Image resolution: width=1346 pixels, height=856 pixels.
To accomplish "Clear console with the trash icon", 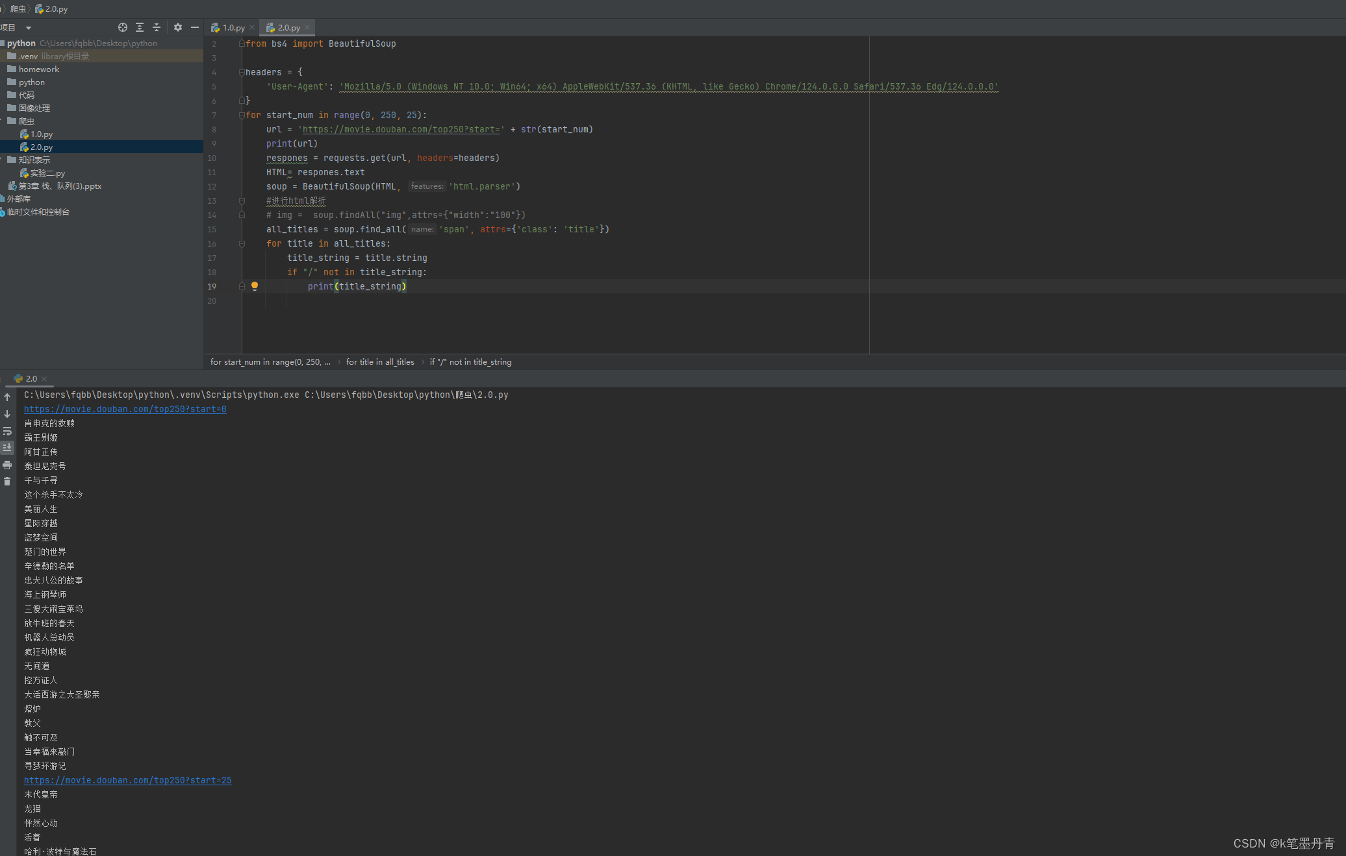I will (7, 482).
